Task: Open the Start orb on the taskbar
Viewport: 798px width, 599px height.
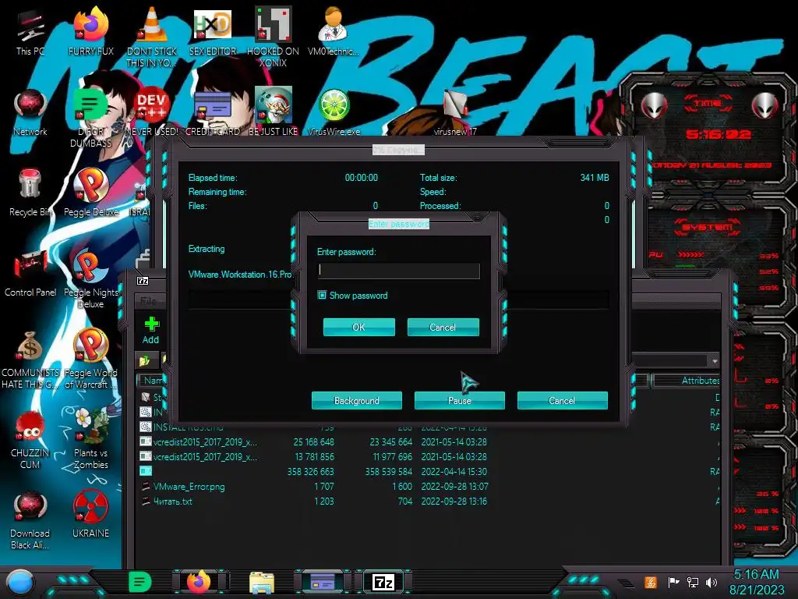Action: 20,583
